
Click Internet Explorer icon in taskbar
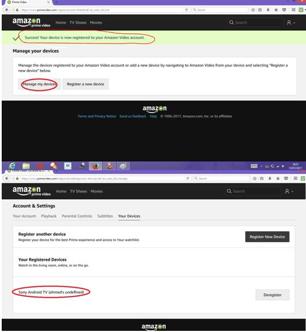12,166
